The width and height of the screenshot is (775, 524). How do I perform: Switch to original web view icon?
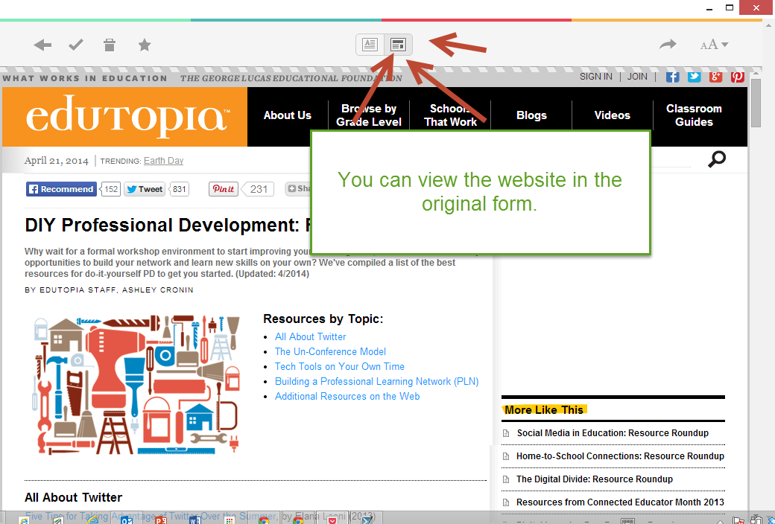pyautogui.click(x=399, y=45)
